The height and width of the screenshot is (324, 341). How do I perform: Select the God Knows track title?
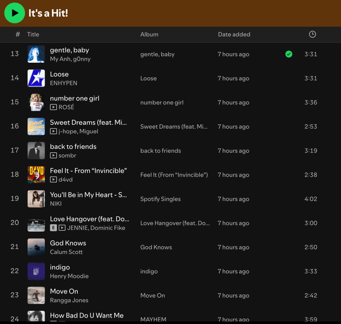[68, 243]
